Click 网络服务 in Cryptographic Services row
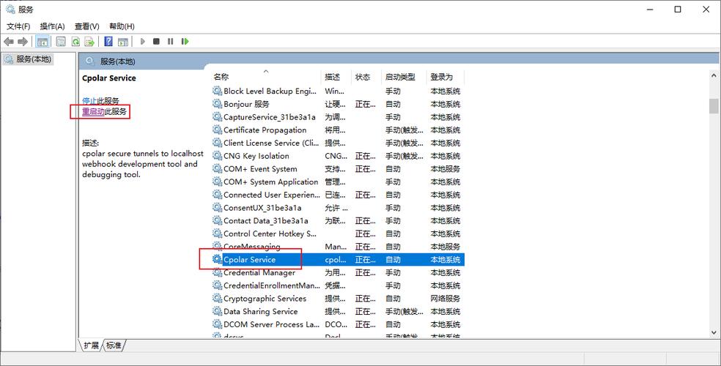This screenshot has width=721, height=366. (445, 299)
